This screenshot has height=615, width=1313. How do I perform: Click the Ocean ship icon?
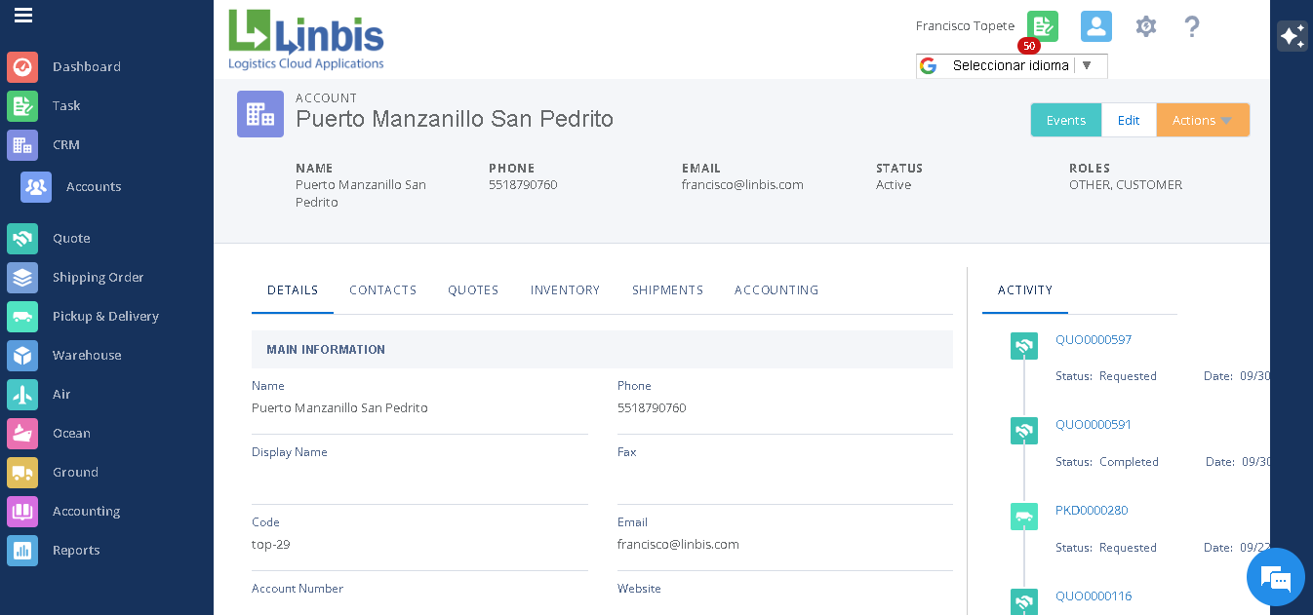pyautogui.click(x=22, y=434)
